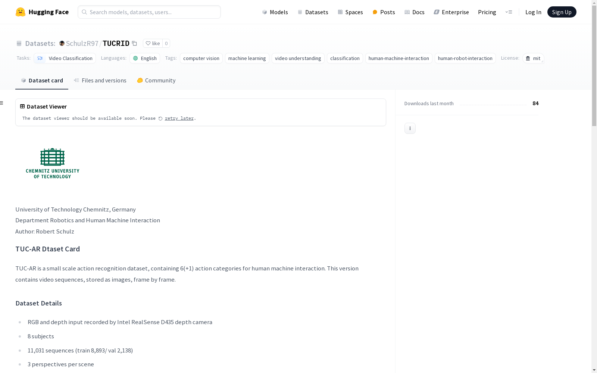
Task: Click the Log In link
Action: (533, 12)
